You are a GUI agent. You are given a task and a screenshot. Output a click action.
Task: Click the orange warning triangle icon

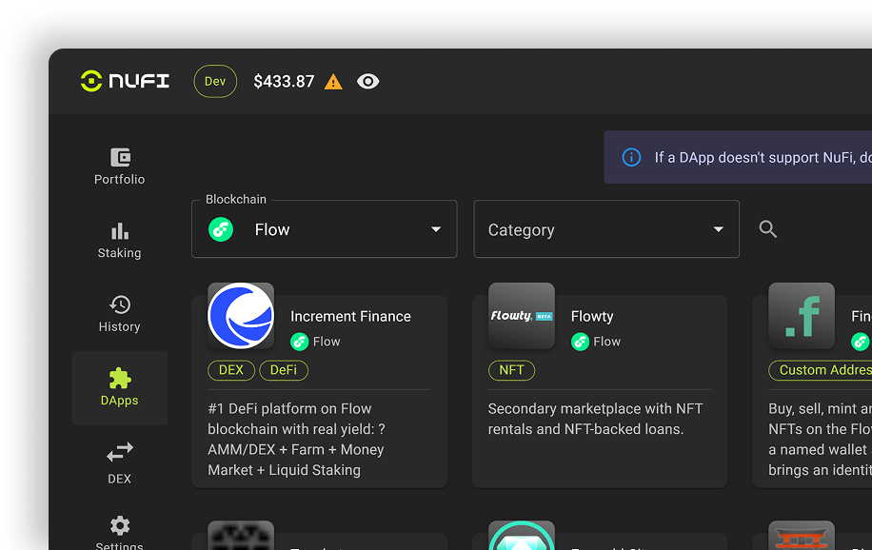333,82
